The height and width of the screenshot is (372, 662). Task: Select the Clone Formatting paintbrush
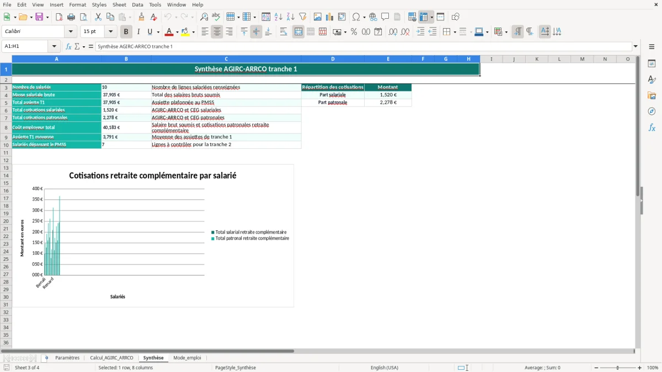click(141, 17)
